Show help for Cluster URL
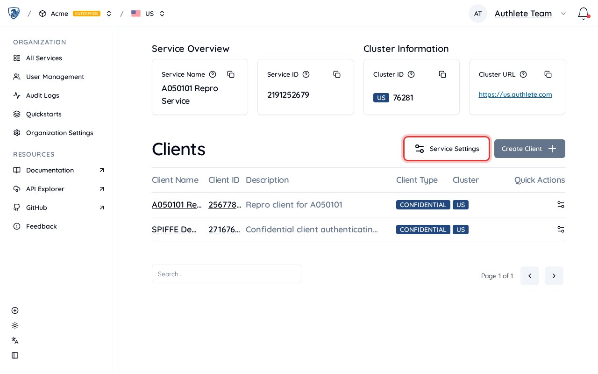Viewport: 598px width, 374px height. pyautogui.click(x=523, y=74)
